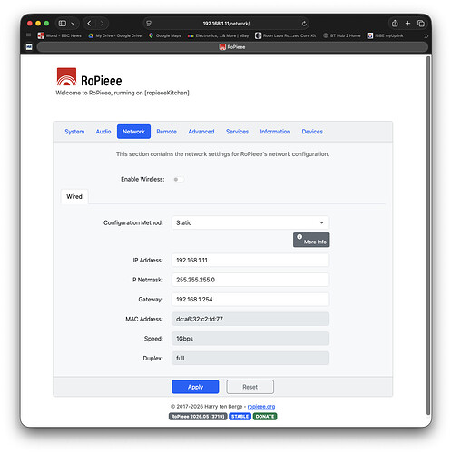Open World - BBC News bookmark
Image resolution: width=451 pixels, height=454 pixels.
(x=60, y=35)
